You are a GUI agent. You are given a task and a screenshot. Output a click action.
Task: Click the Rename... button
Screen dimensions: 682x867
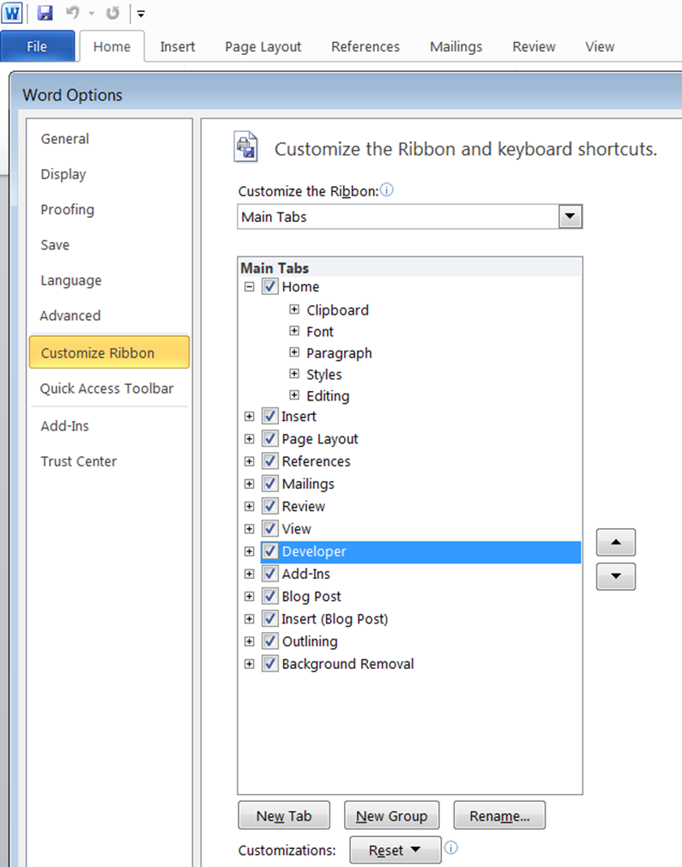coord(499,816)
